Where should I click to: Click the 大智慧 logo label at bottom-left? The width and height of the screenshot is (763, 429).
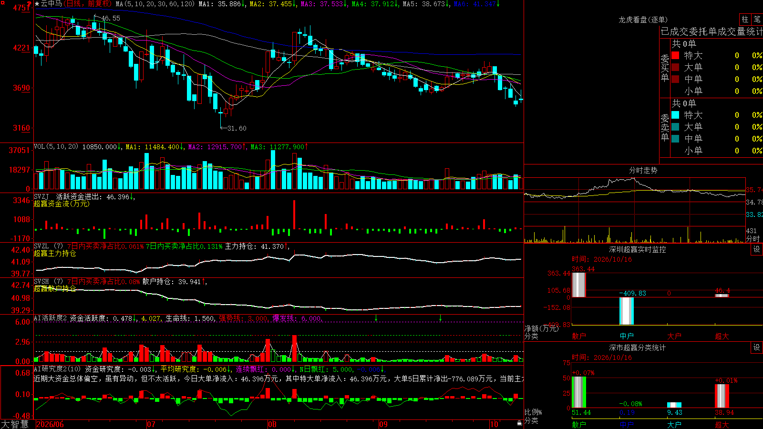tap(15, 424)
